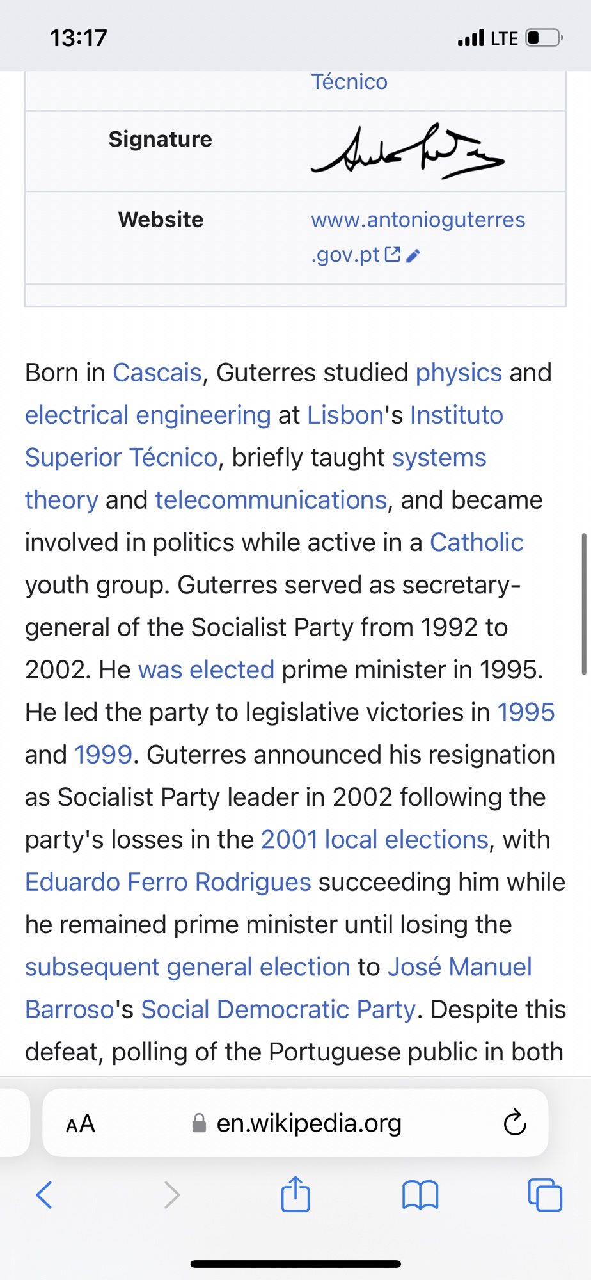The width and height of the screenshot is (591, 1280).
Task: Tap the Safari forward arrow
Action: [x=171, y=1194]
